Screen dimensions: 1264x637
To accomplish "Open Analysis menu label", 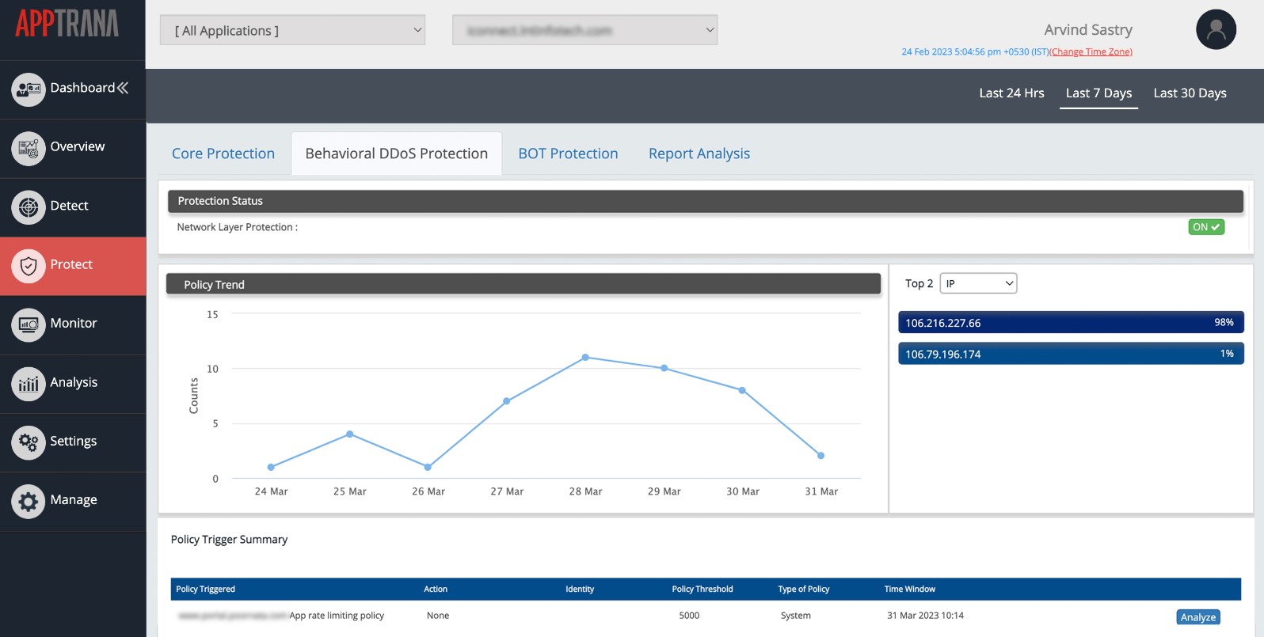I will 74,382.
